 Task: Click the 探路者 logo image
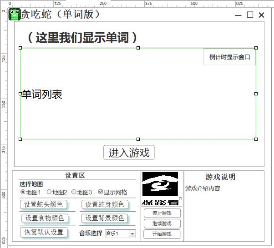point(162,188)
